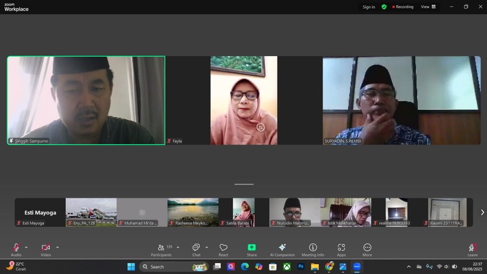Click the green encryption shield icon
The image size is (487, 274).
pos(384,7)
